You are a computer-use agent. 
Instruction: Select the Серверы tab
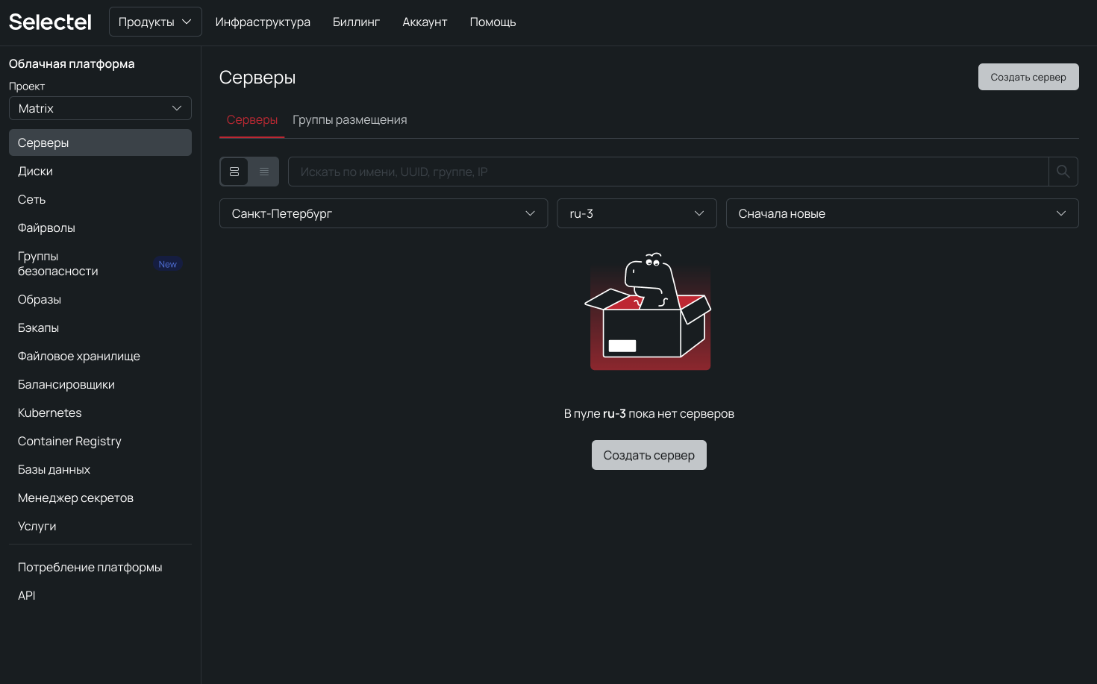(x=252, y=119)
